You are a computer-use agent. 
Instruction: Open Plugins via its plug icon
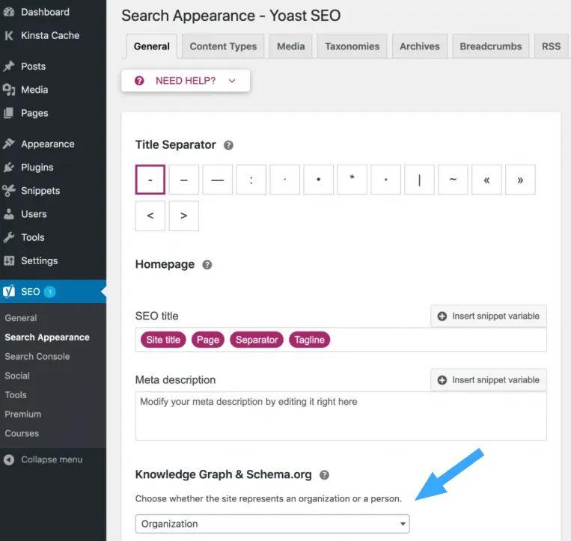9,168
